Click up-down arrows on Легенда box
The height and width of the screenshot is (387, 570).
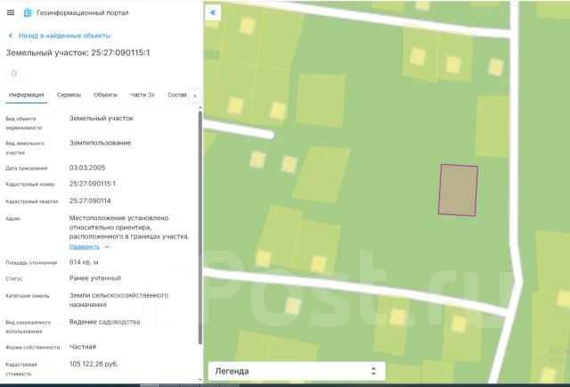pos(373,371)
